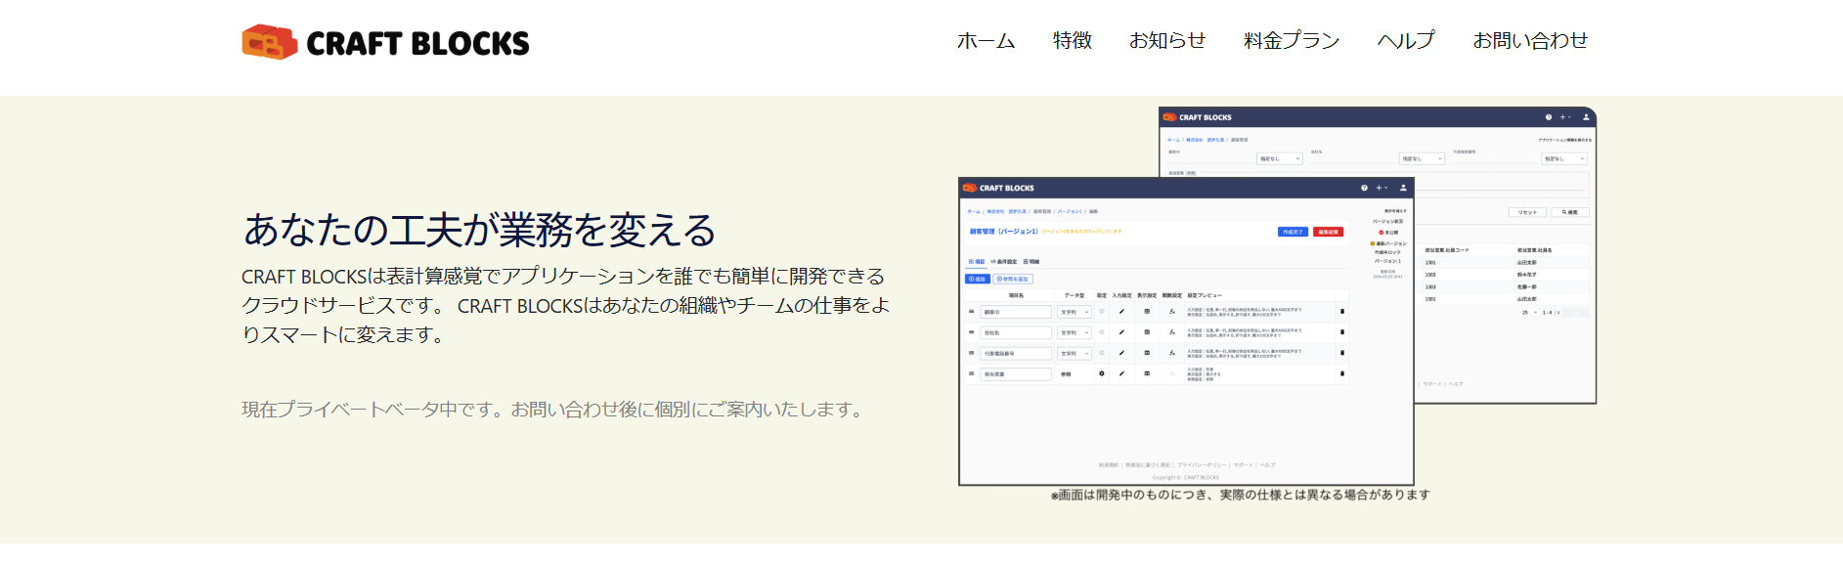The image size is (1843, 565).
Task: View the 料金プラン page
Action: click(1292, 40)
